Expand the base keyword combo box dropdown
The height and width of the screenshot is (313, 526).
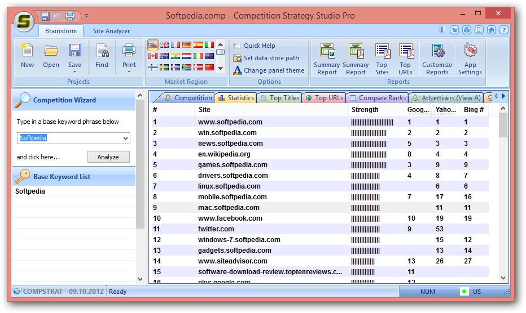pyautogui.click(x=125, y=138)
